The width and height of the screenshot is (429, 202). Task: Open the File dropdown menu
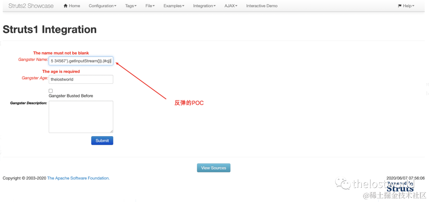coord(150,6)
